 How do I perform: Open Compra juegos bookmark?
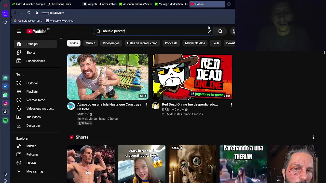28,21
